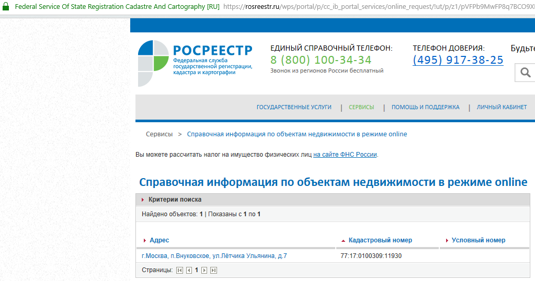Click the РОСРЕЕСТР title text

pyautogui.click(x=212, y=51)
